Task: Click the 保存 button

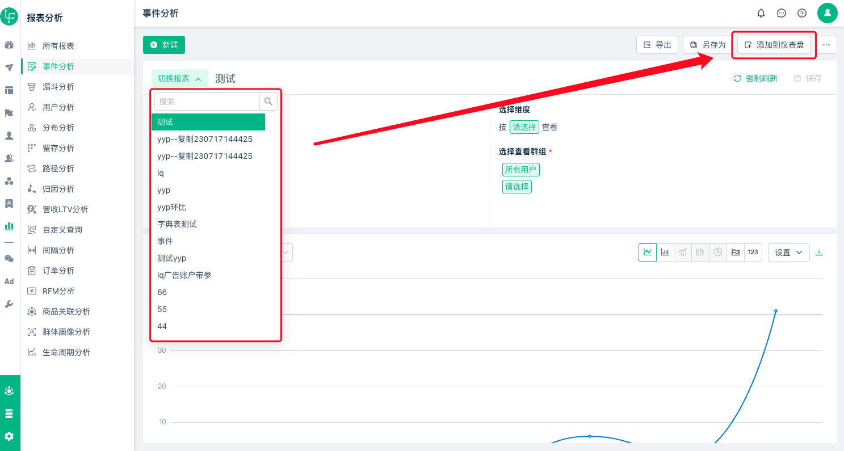Action: pos(808,78)
